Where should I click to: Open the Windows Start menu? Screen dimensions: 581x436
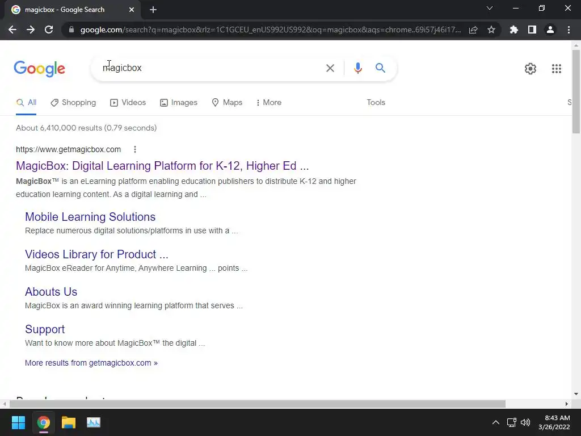[18, 422]
